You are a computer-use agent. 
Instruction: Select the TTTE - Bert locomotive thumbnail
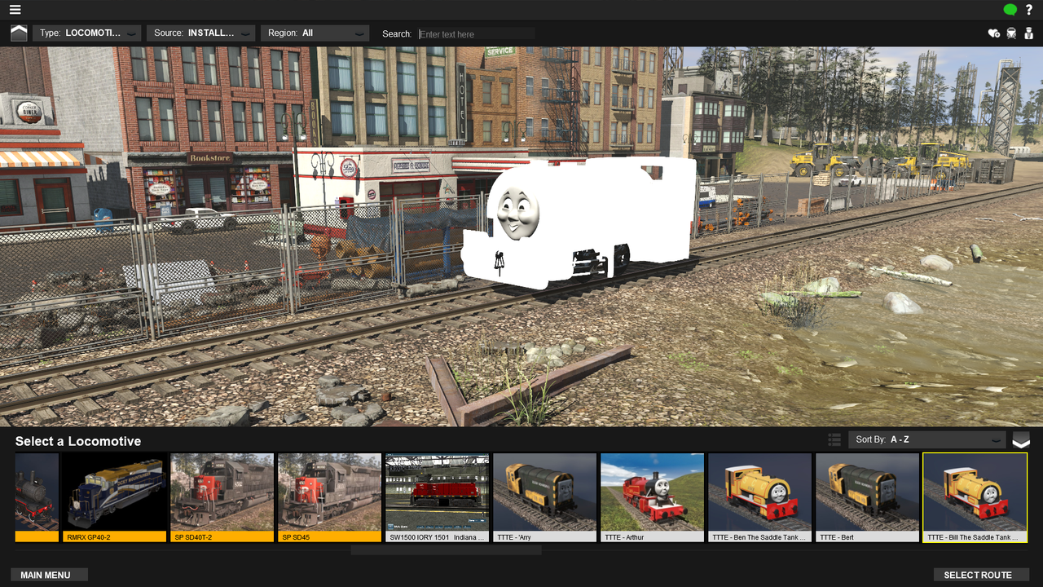(867, 498)
